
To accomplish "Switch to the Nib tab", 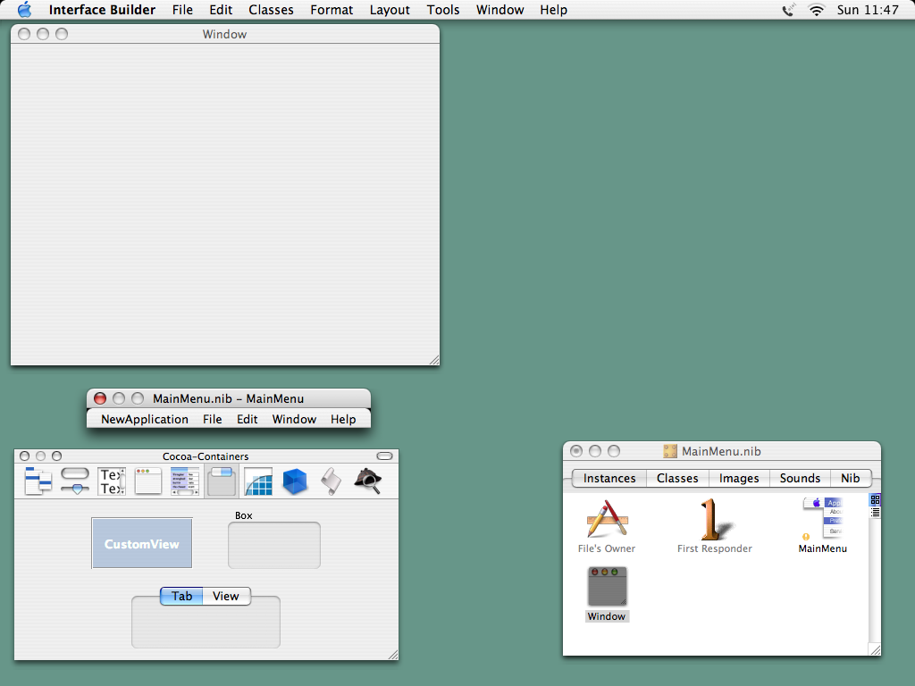I will click(x=851, y=479).
